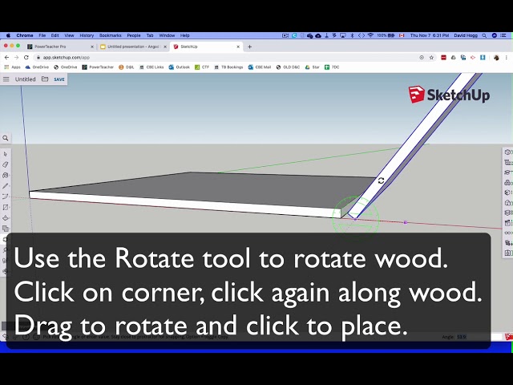Open the 7DC bookmark
The height and width of the screenshot is (385, 513).
332,67
